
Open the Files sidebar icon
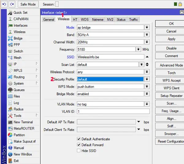coord(10,96)
